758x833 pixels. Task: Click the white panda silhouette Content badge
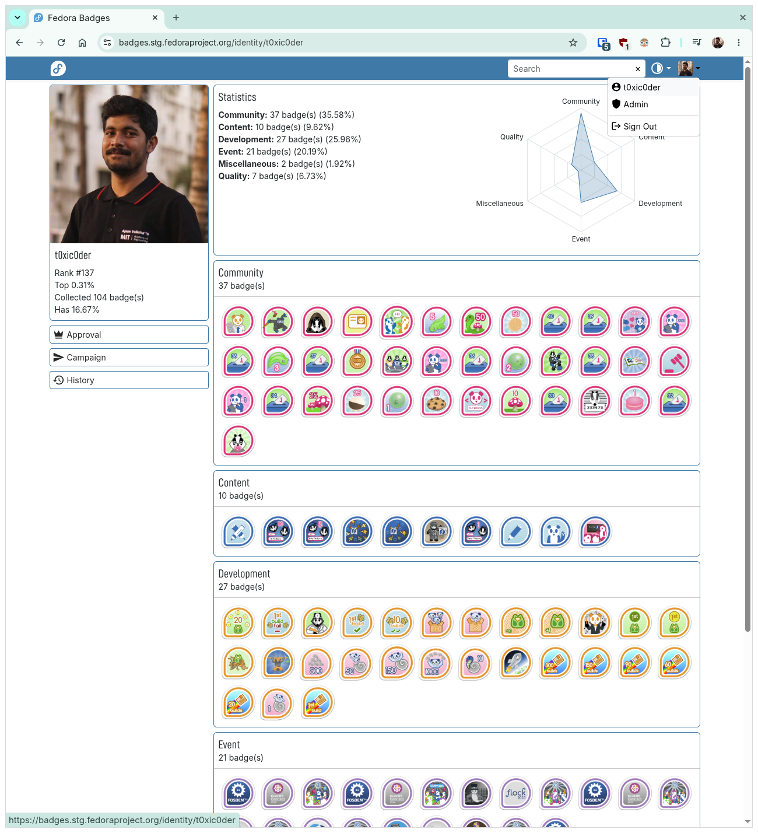point(556,532)
